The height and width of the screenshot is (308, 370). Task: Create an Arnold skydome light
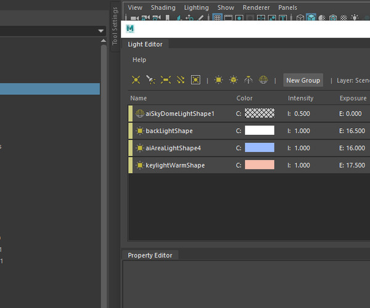[x=263, y=80]
